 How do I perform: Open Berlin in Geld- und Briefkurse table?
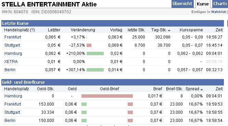pos(10,121)
